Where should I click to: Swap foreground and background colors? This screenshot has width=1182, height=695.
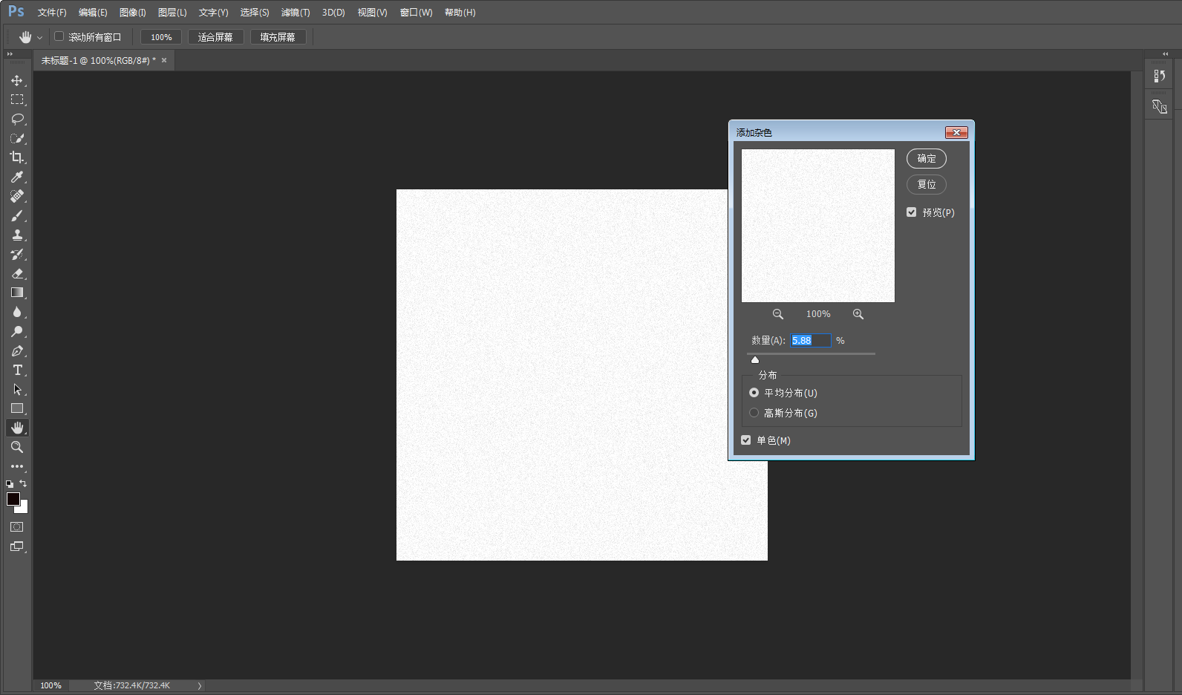23,483
